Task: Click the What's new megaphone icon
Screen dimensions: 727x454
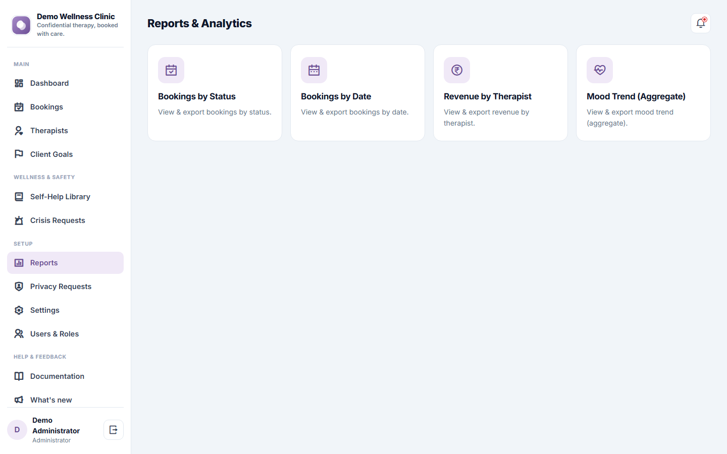Action: (x=19, y=400)
